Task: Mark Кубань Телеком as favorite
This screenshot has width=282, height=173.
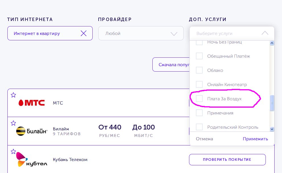Action: pos(13,151)
